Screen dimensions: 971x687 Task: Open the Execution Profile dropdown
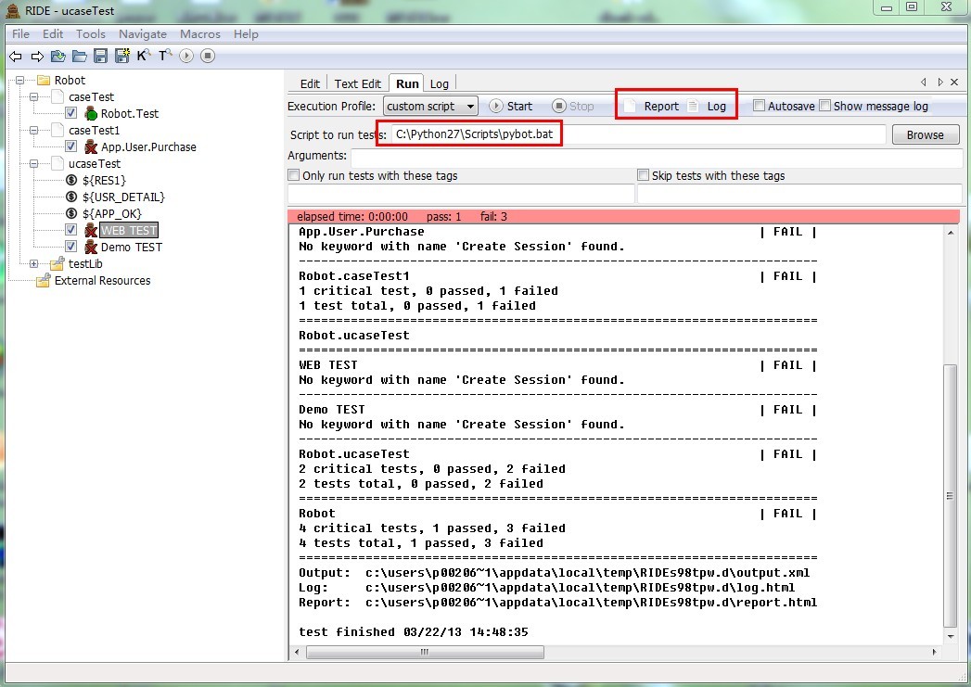[430, 107]
